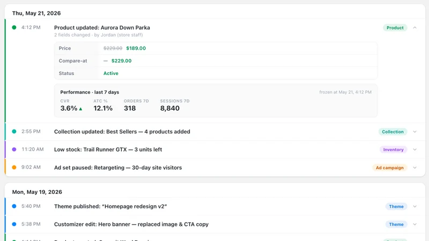Image resolution: width=429 pixels, height=241 pixels.
Task: Click the 'Thu, May 21, 2026' date header
Action: [x=36, y=13]
